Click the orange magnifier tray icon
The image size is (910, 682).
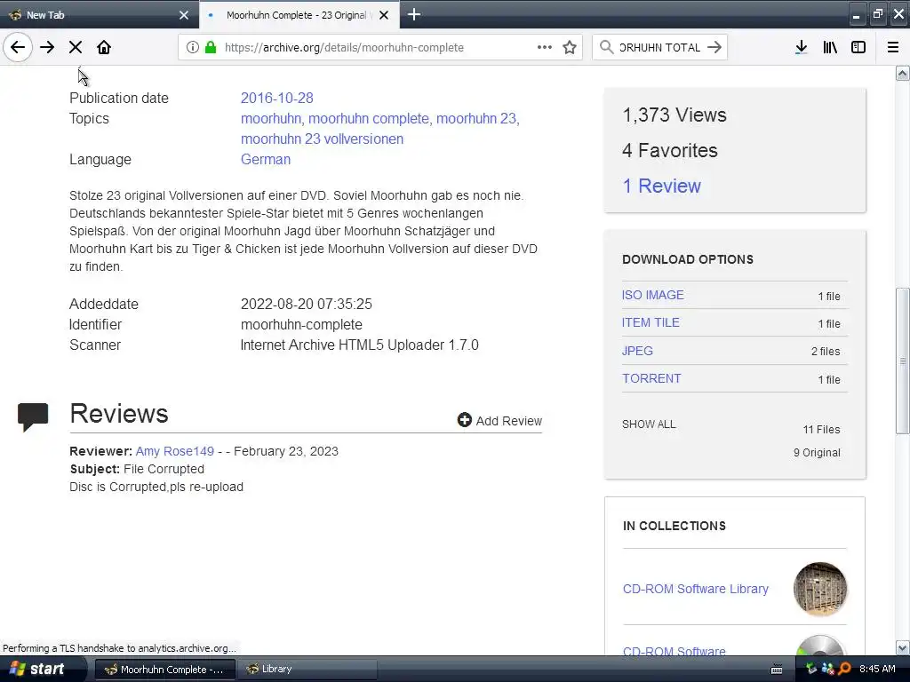pyautogui.click(x=844, y=670)
